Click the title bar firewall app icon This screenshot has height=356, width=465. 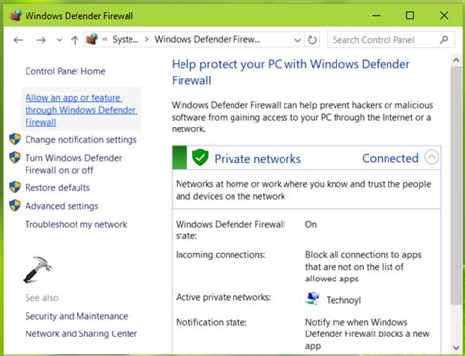coord(16,15)
